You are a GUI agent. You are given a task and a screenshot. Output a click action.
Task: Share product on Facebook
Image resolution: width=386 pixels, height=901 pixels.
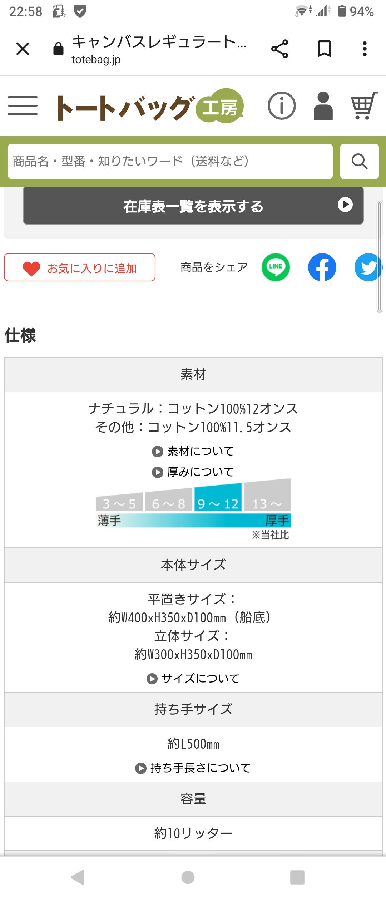coord(322,267)
